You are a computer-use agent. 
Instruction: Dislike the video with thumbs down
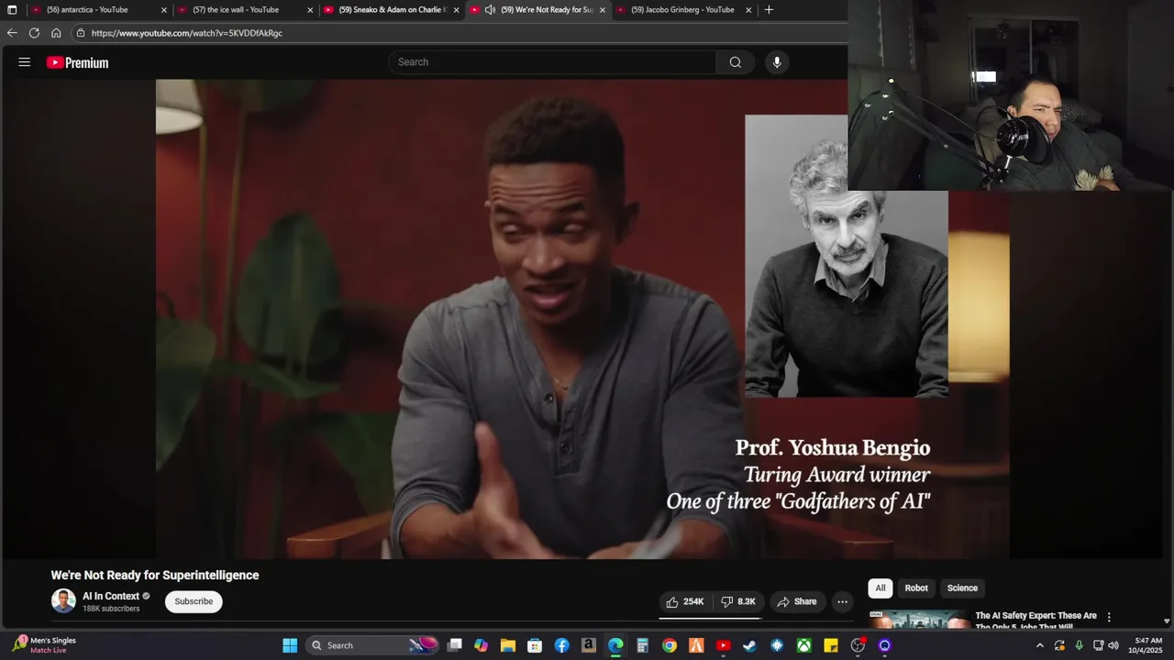pyautogui.click(x=738, y=601)
